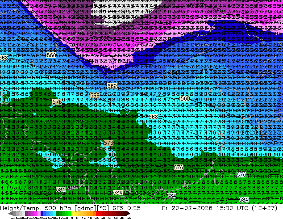Click the gray left arrow end of the color bar

[x=10, y=214]
